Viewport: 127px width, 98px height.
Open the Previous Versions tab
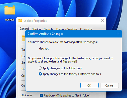pyautogui.click(x=67, y=29)
